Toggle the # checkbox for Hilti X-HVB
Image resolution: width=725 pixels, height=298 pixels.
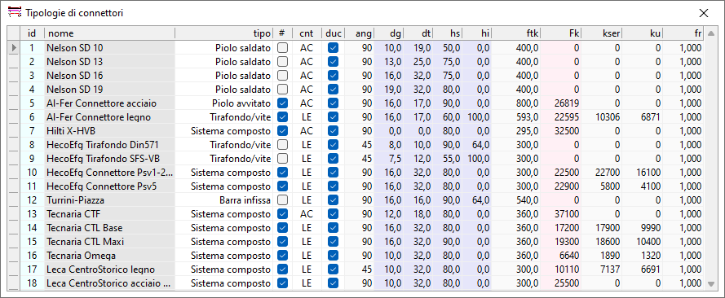282,130
